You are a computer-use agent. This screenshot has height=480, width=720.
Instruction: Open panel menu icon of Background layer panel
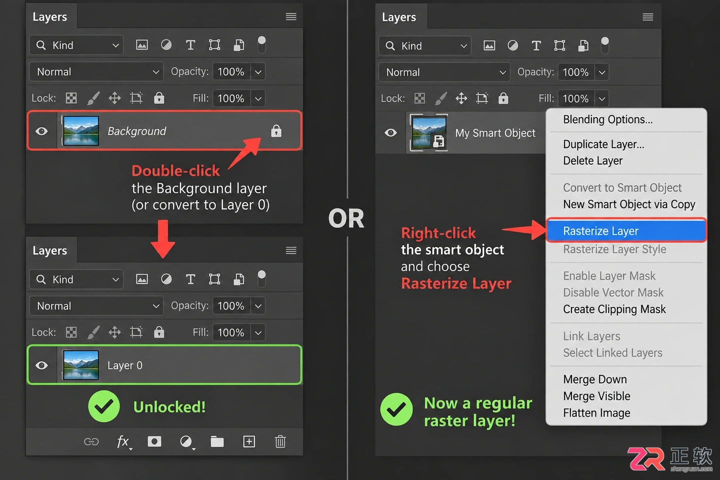(x=291, y=16)
